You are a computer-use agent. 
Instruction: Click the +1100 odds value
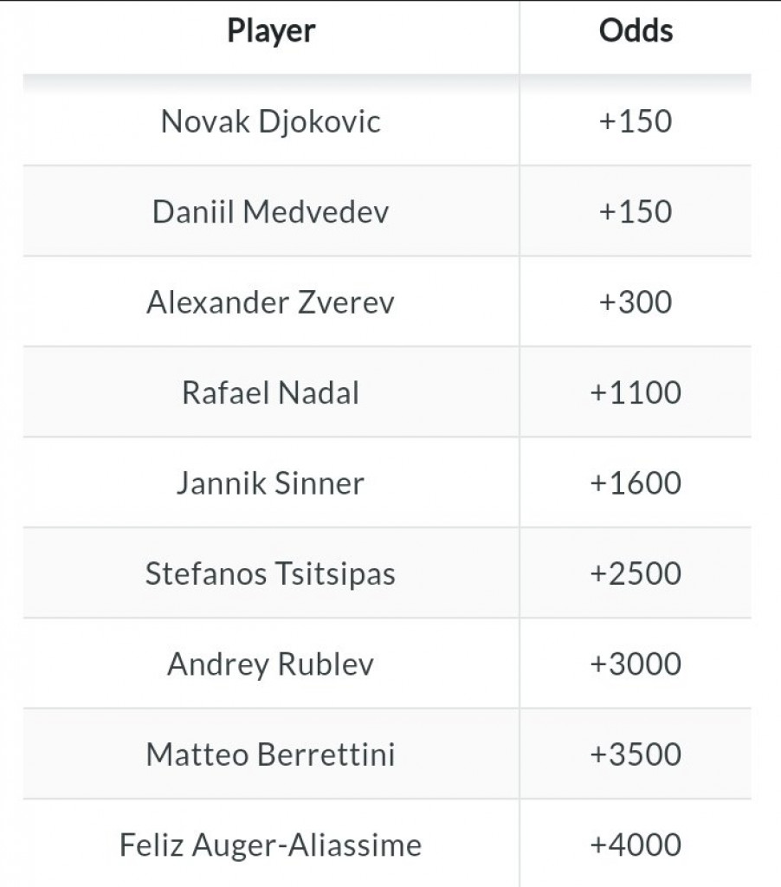(636, 393)
